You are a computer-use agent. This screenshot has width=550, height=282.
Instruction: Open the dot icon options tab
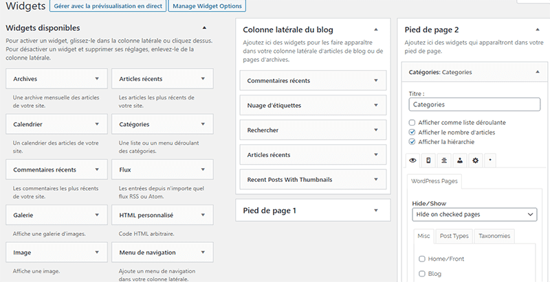[x=490, y=161]
